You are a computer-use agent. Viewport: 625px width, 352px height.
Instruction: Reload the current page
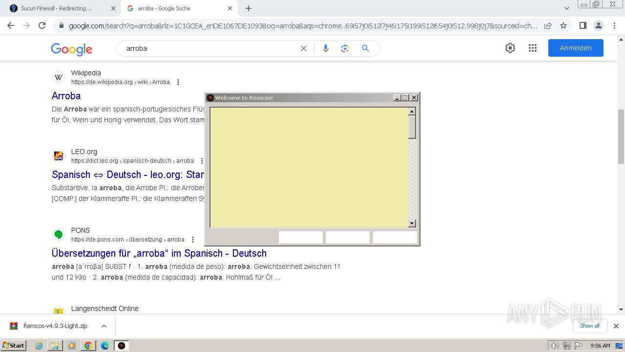(42, 25)
